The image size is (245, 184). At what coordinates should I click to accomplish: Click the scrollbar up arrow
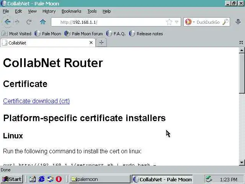coord(242,50)
